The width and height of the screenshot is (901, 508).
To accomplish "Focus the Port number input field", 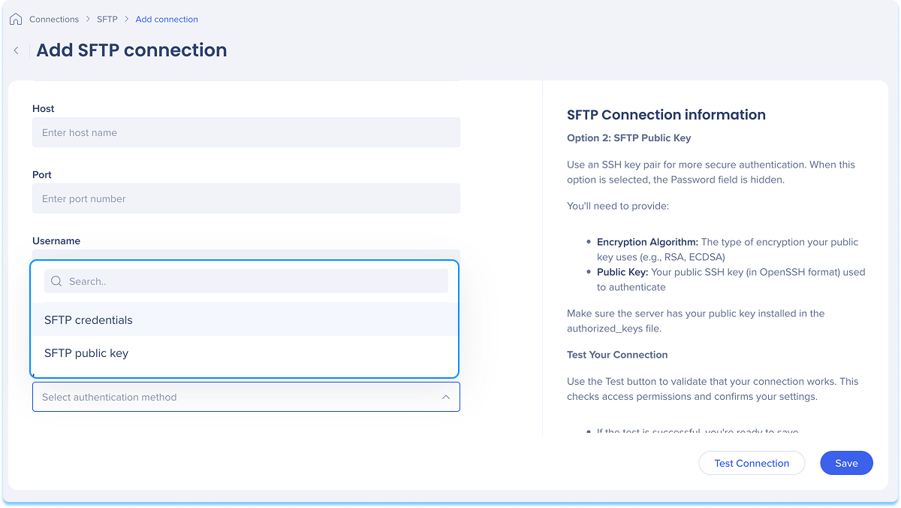I will tap(246, 198).
